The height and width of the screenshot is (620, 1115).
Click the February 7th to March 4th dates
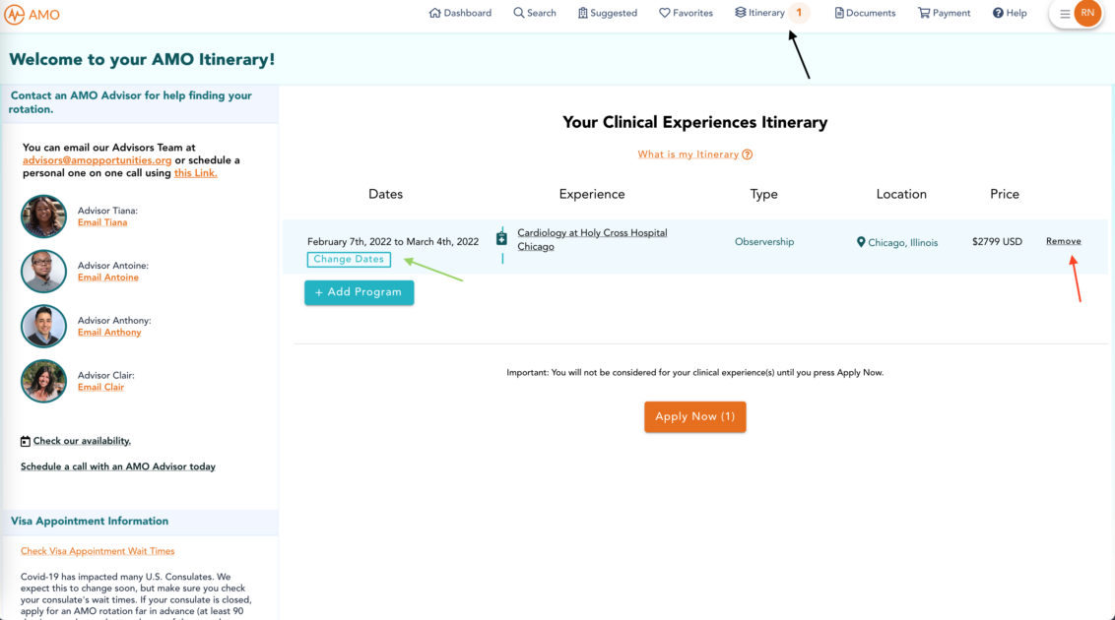pos(393,241)
